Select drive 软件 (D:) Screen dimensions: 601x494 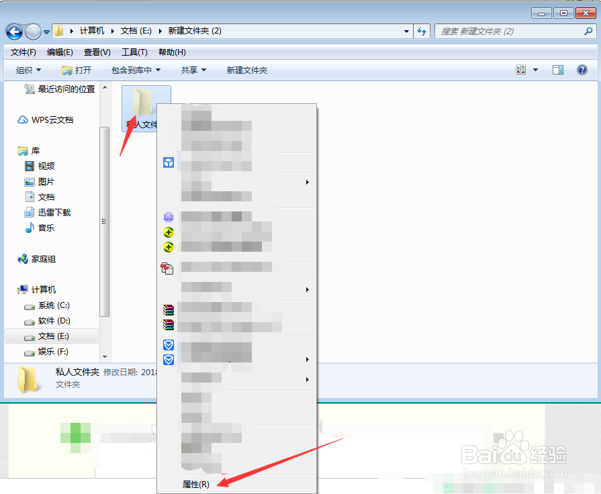click(x=47, y=321)
